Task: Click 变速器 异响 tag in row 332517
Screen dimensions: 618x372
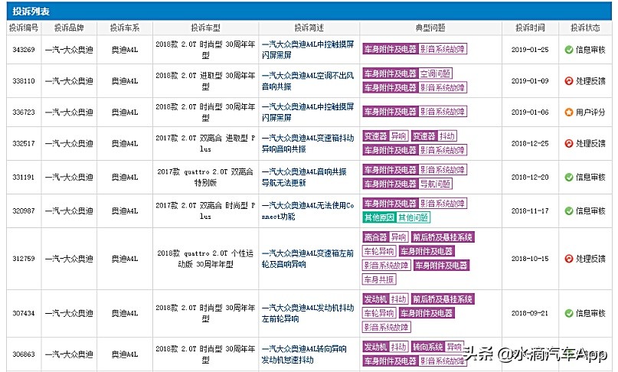Action: coord(385,136)
